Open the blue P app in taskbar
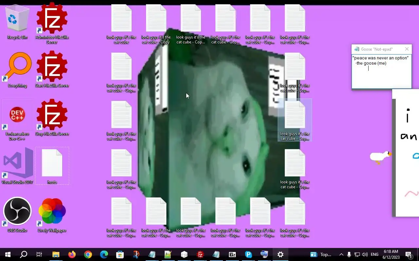This screenshot has height=261, width=419. tap(248, 254)
